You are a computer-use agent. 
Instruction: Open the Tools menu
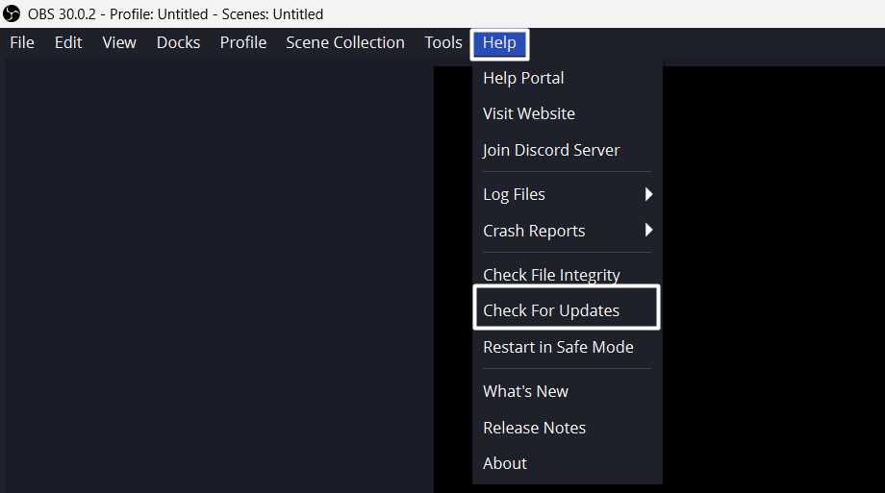tap(443, 42)
